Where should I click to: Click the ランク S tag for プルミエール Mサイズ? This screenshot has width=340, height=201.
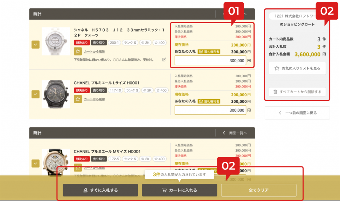coord(130,159)
